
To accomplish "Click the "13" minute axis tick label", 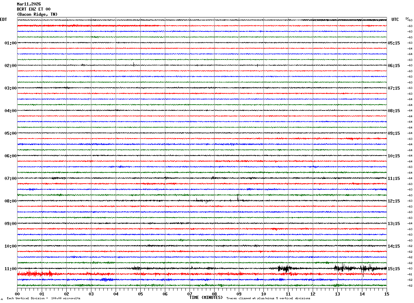I will pyautogui.click(x=337, y=294).
